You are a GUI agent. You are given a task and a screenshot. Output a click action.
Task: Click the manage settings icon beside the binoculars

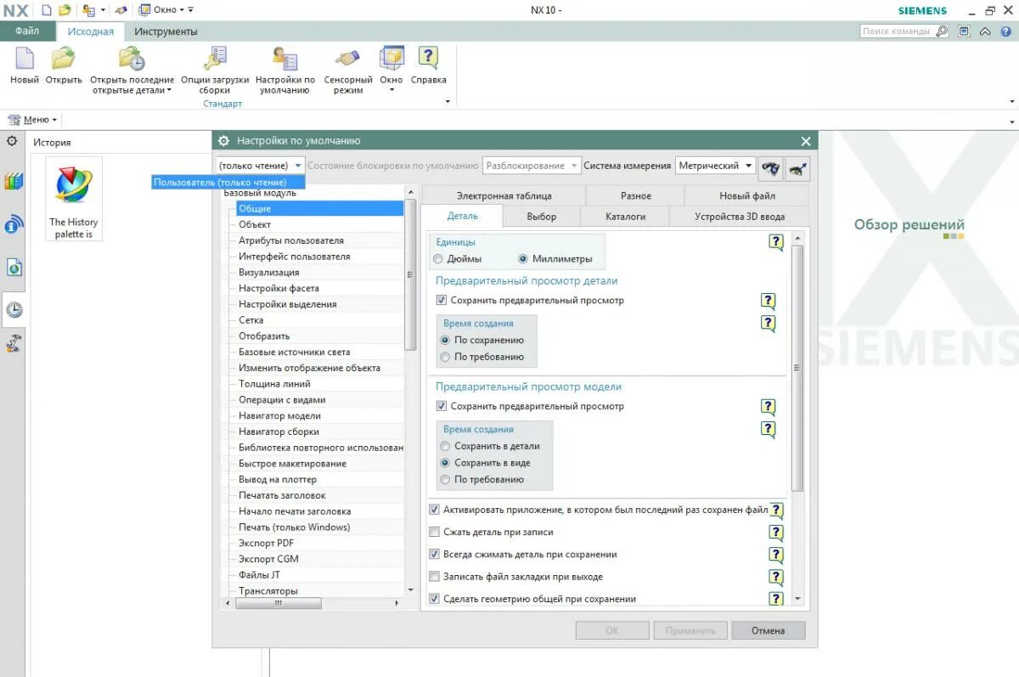[797, 168]
